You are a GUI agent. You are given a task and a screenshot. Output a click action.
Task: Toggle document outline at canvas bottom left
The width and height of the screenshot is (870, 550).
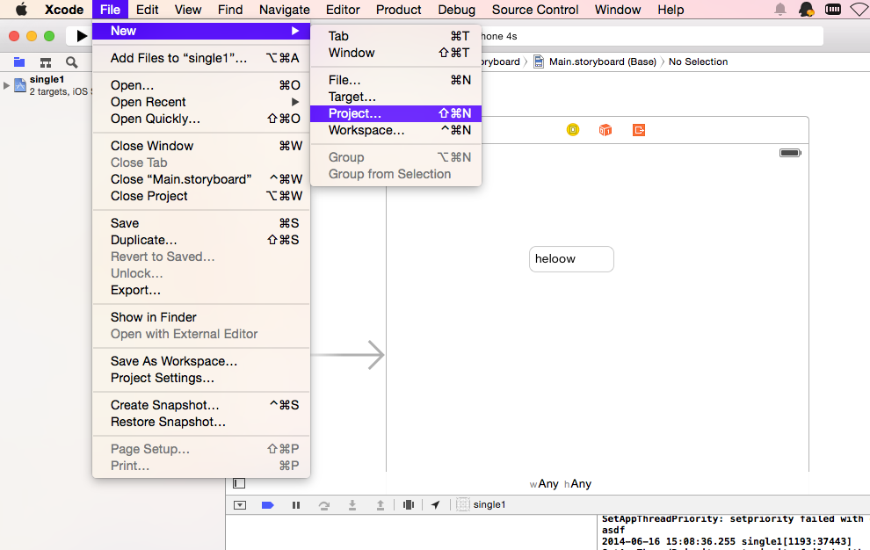239,483
